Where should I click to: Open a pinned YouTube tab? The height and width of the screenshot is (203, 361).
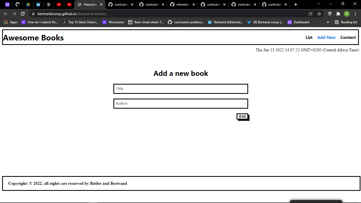point(59,4)
